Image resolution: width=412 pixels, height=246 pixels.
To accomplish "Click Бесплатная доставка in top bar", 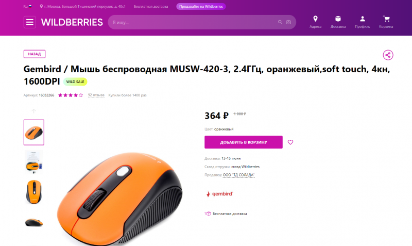I will pos(151,6).
